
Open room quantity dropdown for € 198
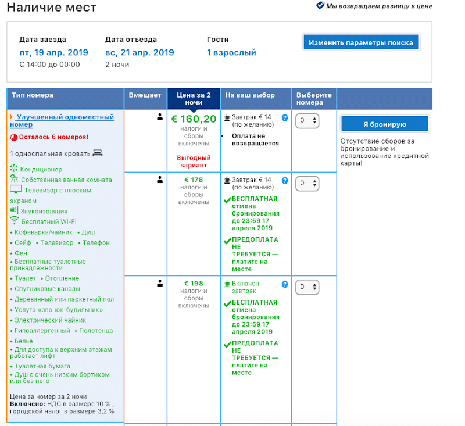(307, 287)
